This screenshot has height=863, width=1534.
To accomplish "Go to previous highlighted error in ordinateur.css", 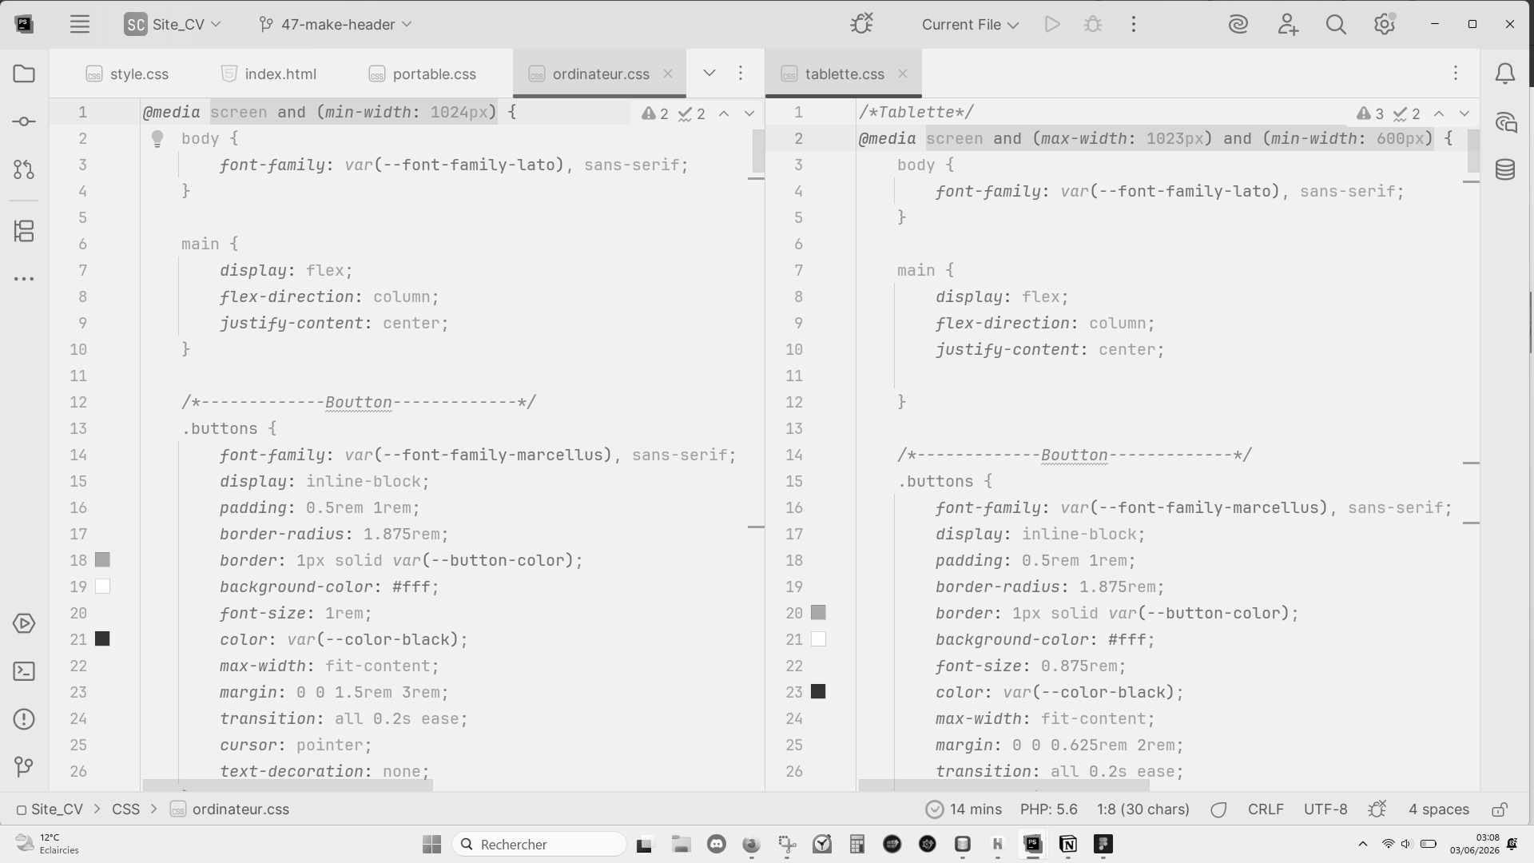I will pos(724,113).
